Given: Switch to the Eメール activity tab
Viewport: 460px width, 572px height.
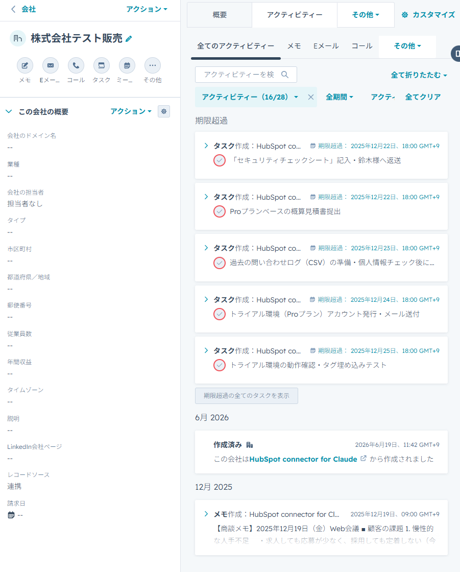Looking at the screenshot, I should (326, 46).
